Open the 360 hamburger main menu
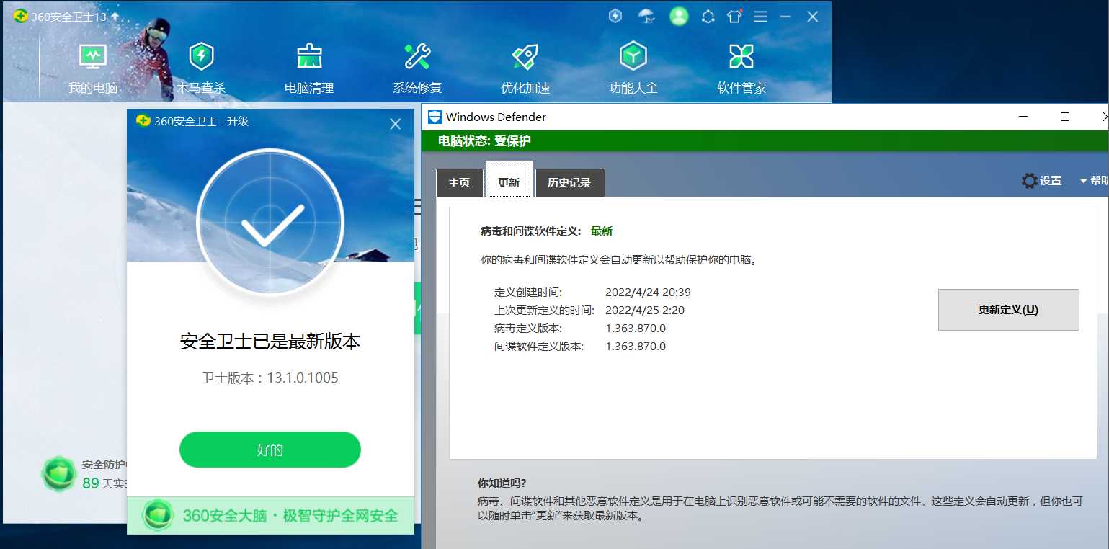This screenshot has height=549, width=1109. (760, 16)
